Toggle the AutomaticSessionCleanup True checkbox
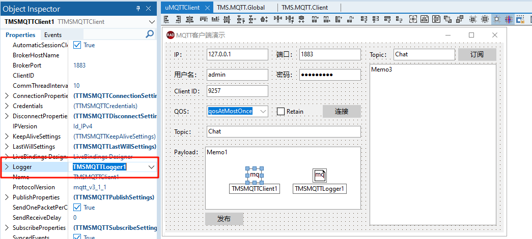532x239 pixels. pyautogui.click(x=77, y=45)
